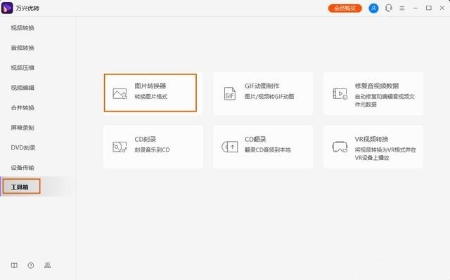Click the VR视频转换 title
The height and width of the screenshot is (280, 450).
point(372,139)
